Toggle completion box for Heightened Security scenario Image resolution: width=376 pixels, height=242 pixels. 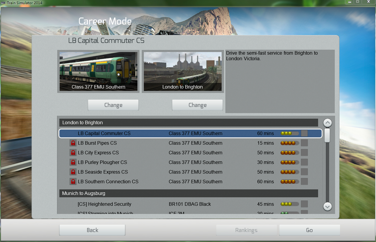pos(304,204)
